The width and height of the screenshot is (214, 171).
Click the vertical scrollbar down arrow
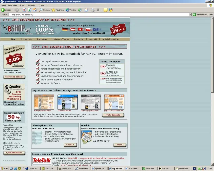212,164
